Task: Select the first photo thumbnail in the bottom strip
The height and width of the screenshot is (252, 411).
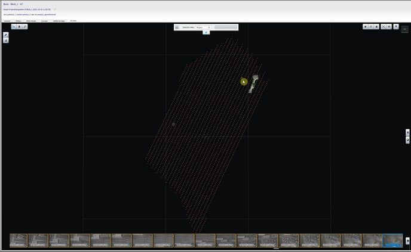Action: [x=19, y=240]
